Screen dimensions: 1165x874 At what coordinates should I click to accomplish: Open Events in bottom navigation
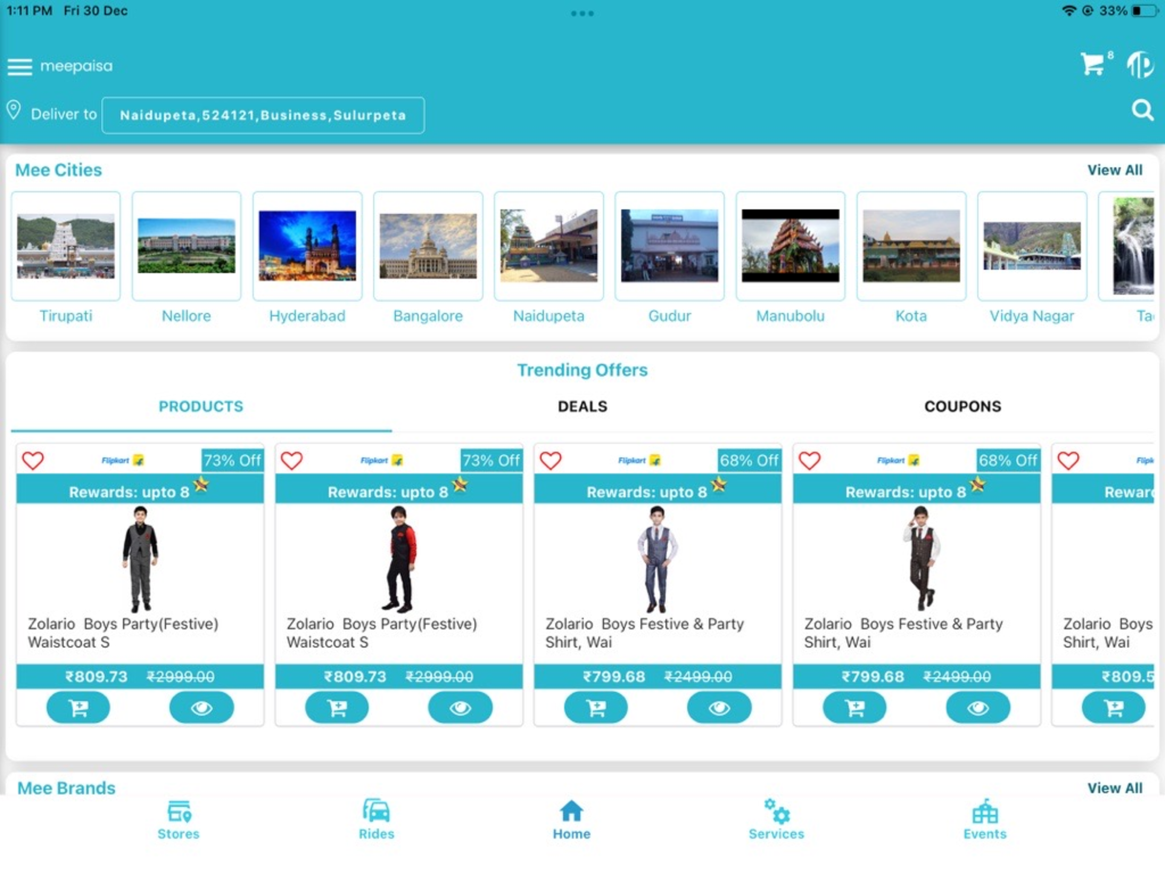[984, 820]
